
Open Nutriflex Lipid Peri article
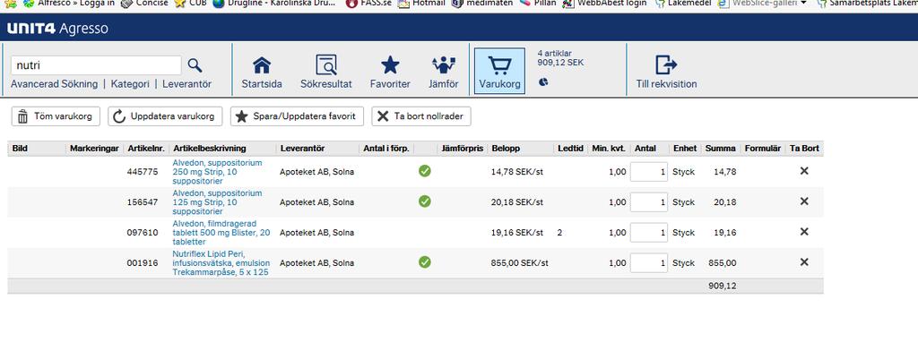click(221, 263)
